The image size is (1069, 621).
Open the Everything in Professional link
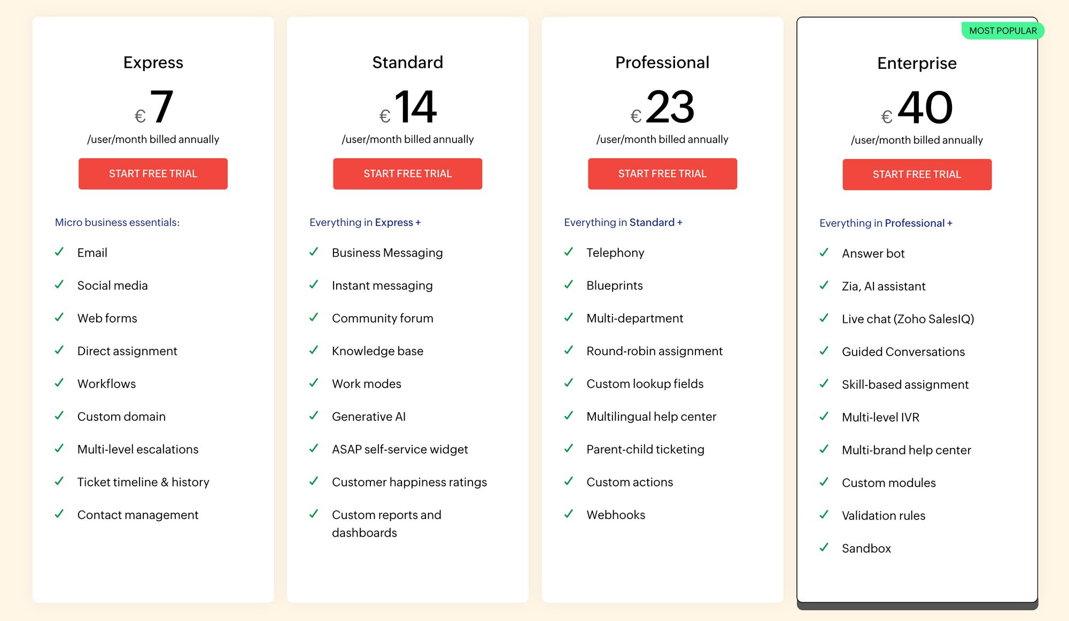click(886, 223)
